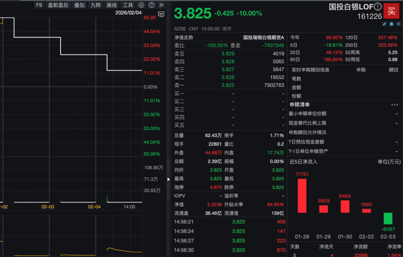
Task: Open the 工具 tools menu
Action: 128,5
